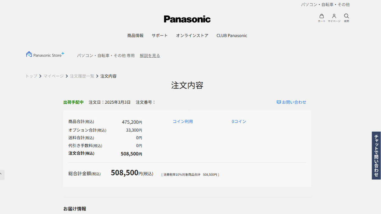
Task: Click the パソコン・自転車・その他 専用 text
Action: 106,55
